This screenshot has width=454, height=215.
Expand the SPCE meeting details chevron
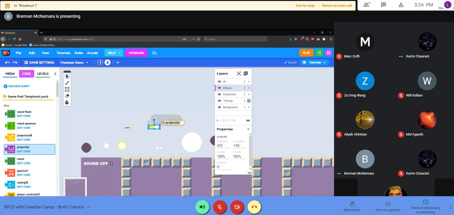click(89, 207)
